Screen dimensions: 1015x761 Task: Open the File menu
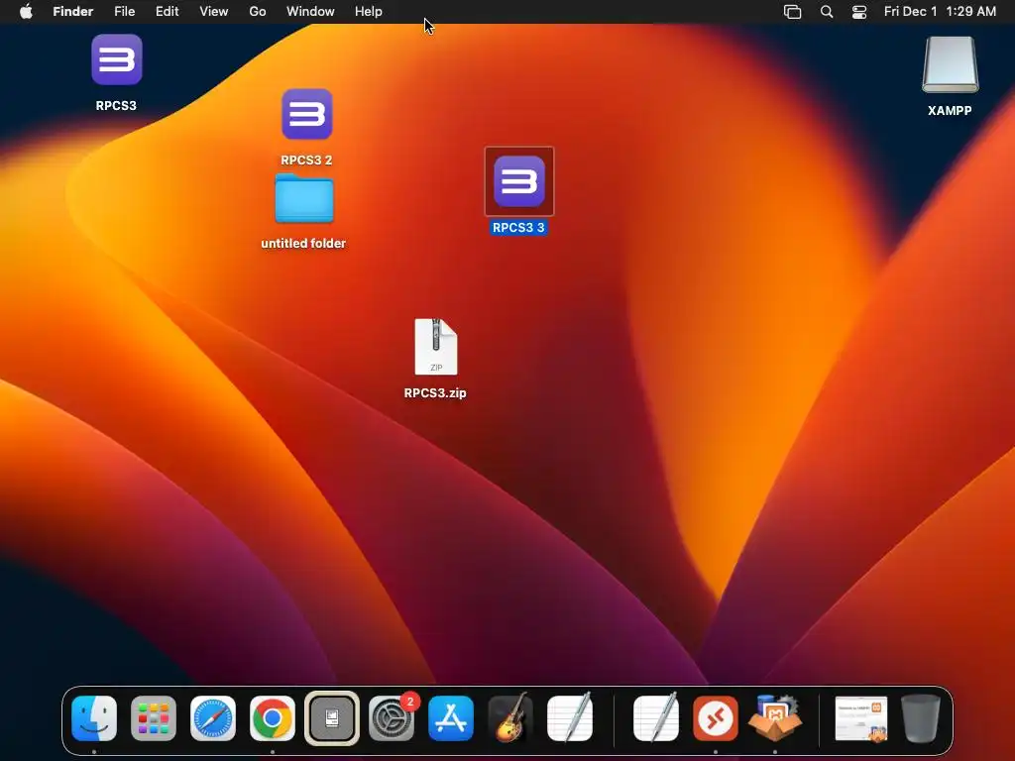coord(124,12)
